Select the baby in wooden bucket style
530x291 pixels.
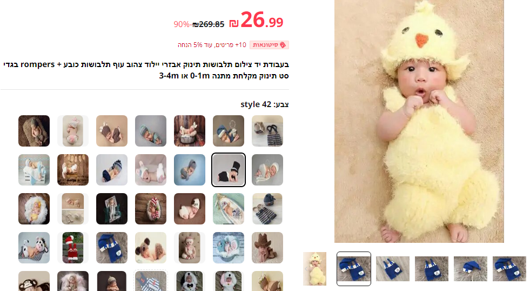tap(190, 131)
